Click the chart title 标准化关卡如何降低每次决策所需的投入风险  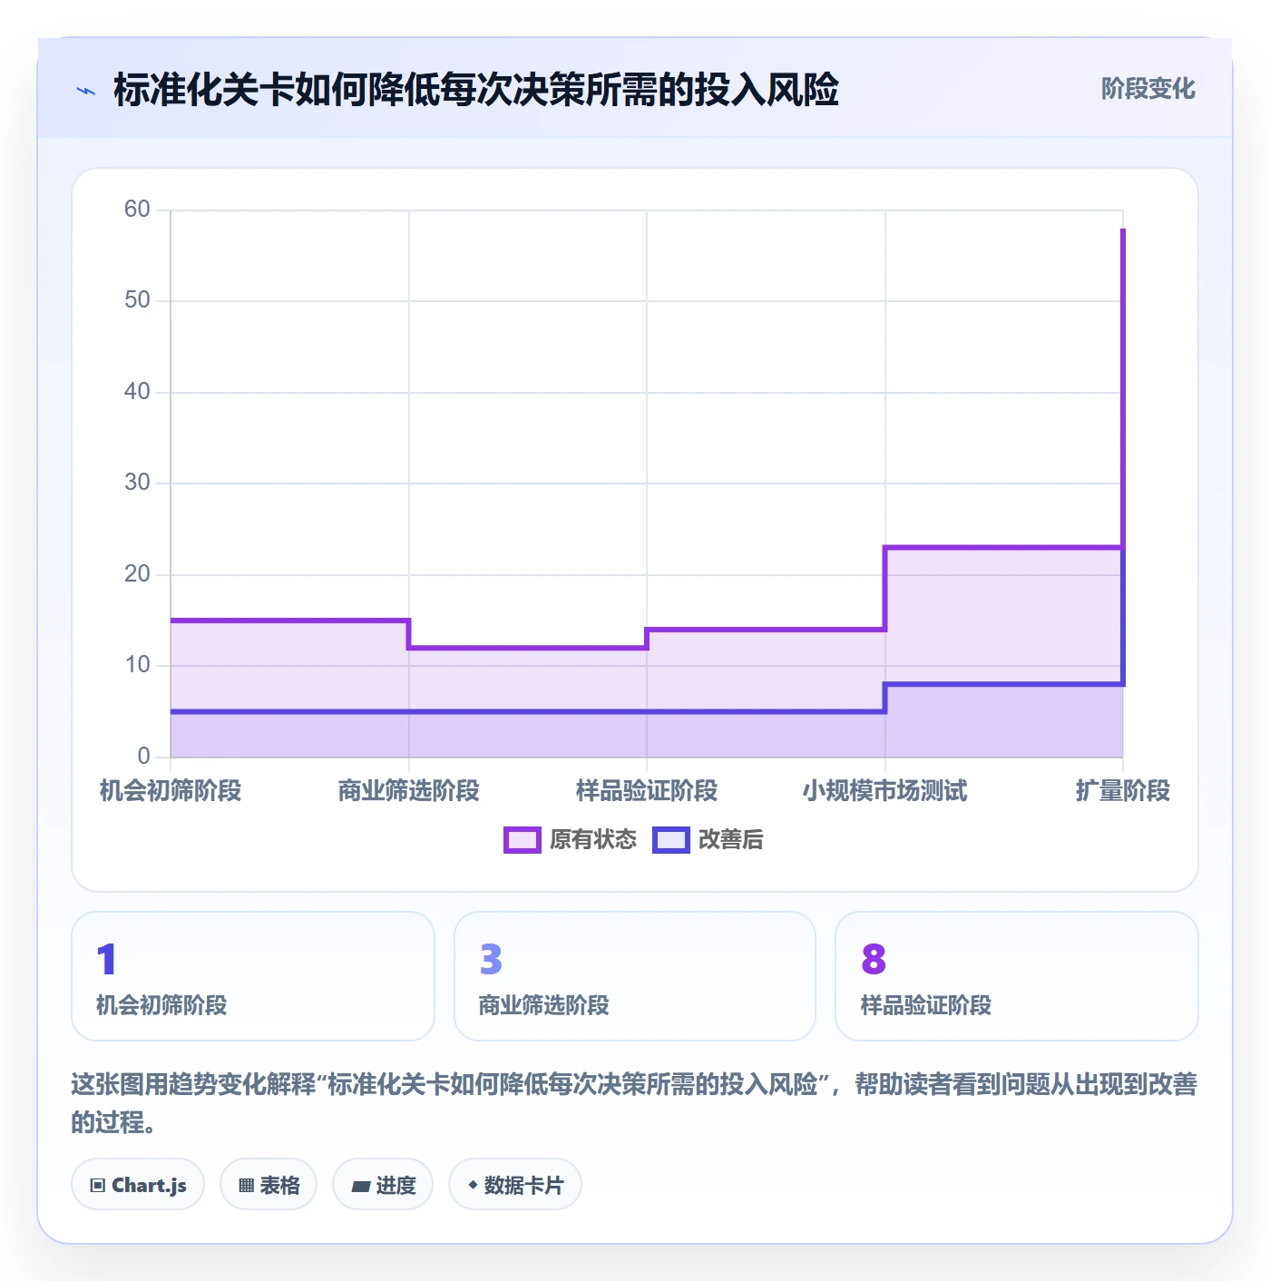click(x=476, y=90)
